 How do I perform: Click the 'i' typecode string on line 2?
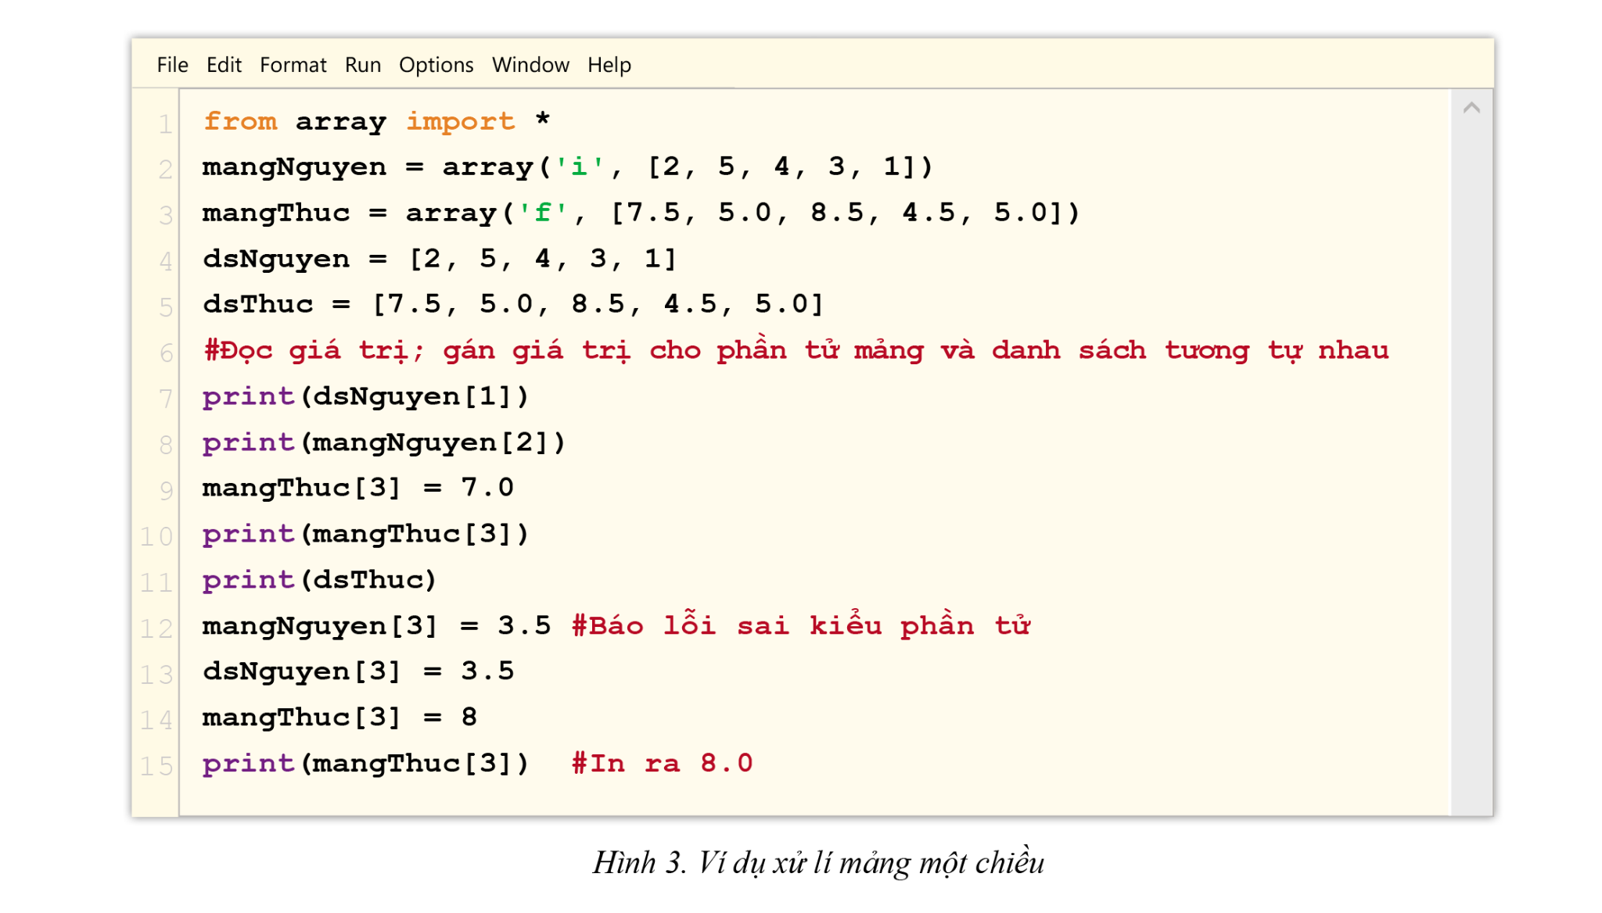(579, 166)
